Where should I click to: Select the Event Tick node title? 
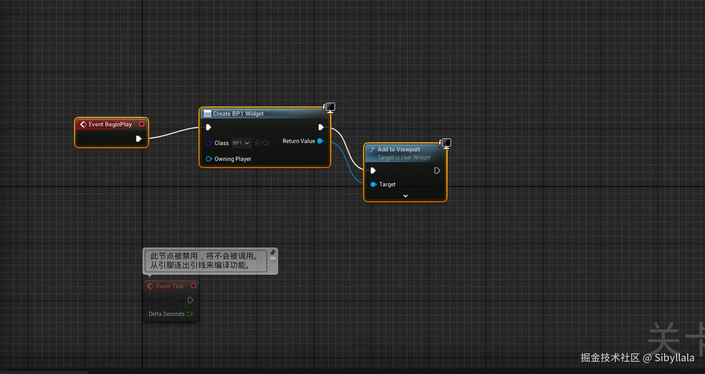[170, 286]
